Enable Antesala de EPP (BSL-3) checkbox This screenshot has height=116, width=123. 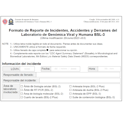pyautogui.click(x=70, y=94)
